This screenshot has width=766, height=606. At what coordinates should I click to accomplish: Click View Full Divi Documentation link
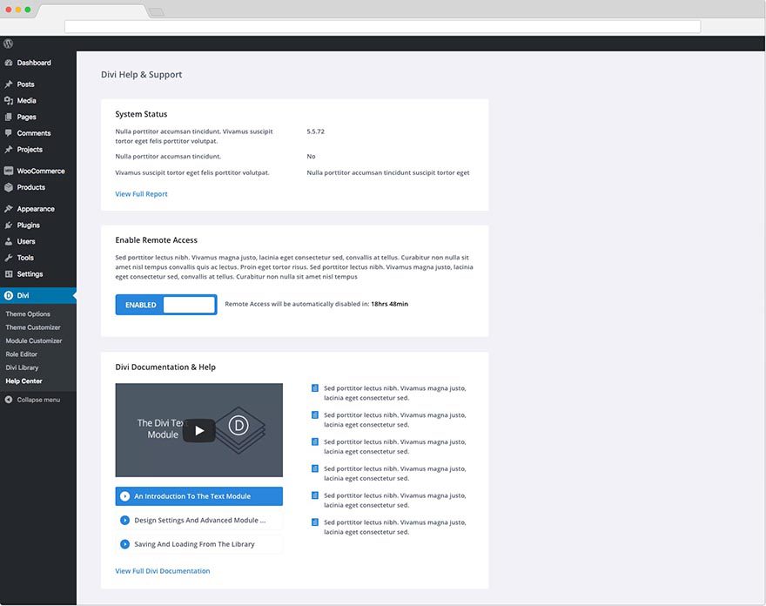point(163,571)
